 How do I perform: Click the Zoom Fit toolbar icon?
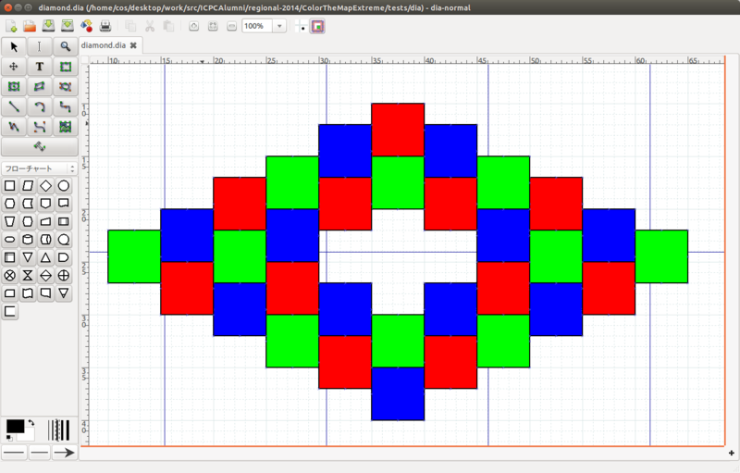213,26
